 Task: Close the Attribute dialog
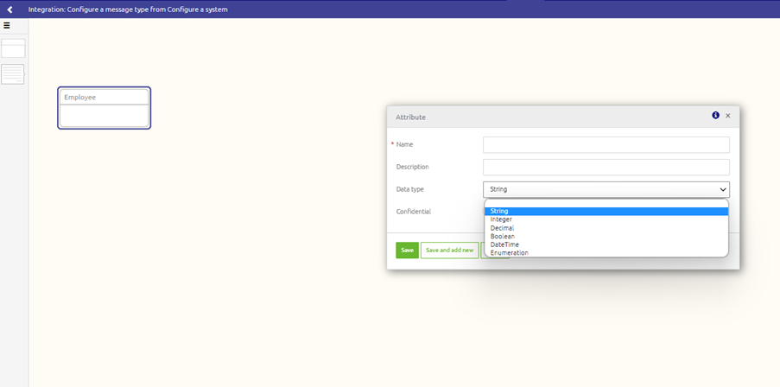(x=728, y=116)
